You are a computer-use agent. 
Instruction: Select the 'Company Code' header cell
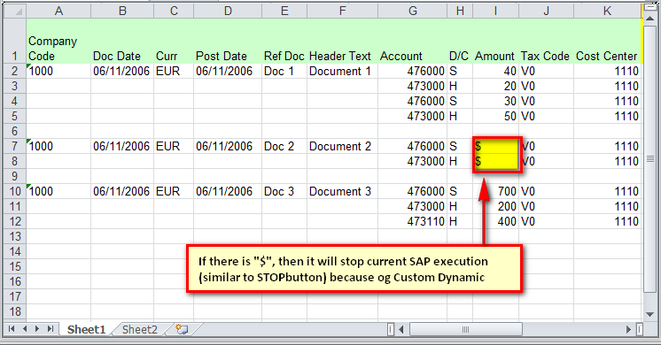point(58,41)
